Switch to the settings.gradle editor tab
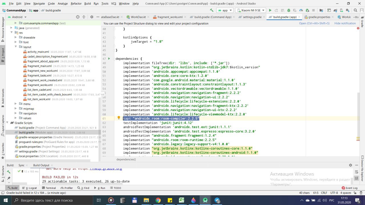Screen dimensions: 365x205 click(250, 17)
